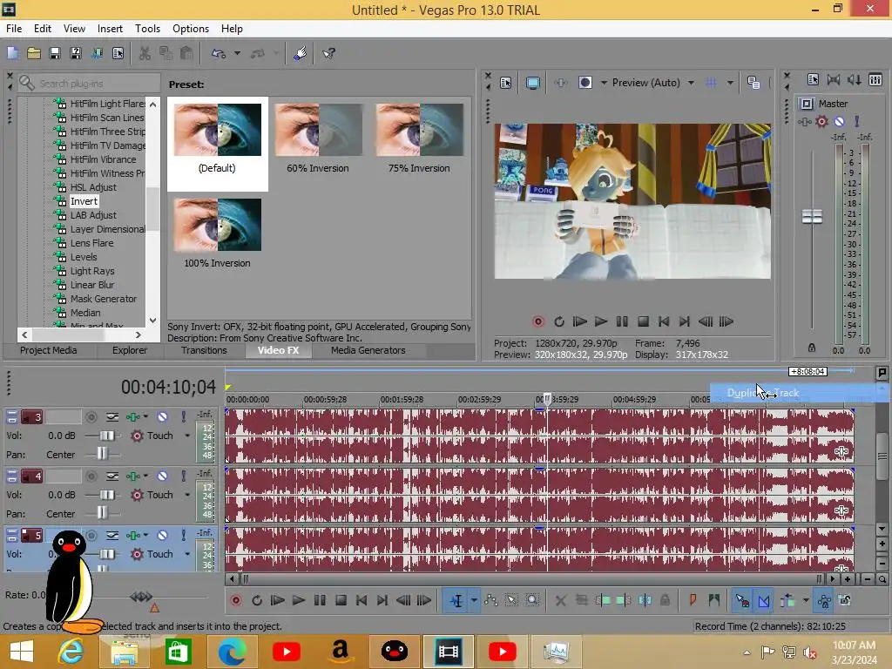Toggle Automatic Crossfades icon
The width and height of the screenshot is (892, 669).
click(x=763, y=601)
